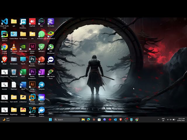Open the D.ShortCut folder
Screen dimensions: 187x140
point(23,98)
